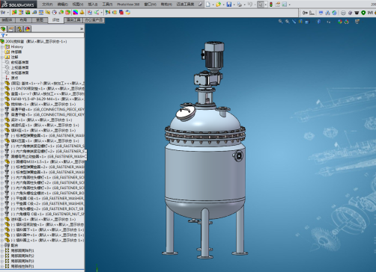Open the DisplayManager color ball tab
This screenshot has width=376, height=272.
28,29
